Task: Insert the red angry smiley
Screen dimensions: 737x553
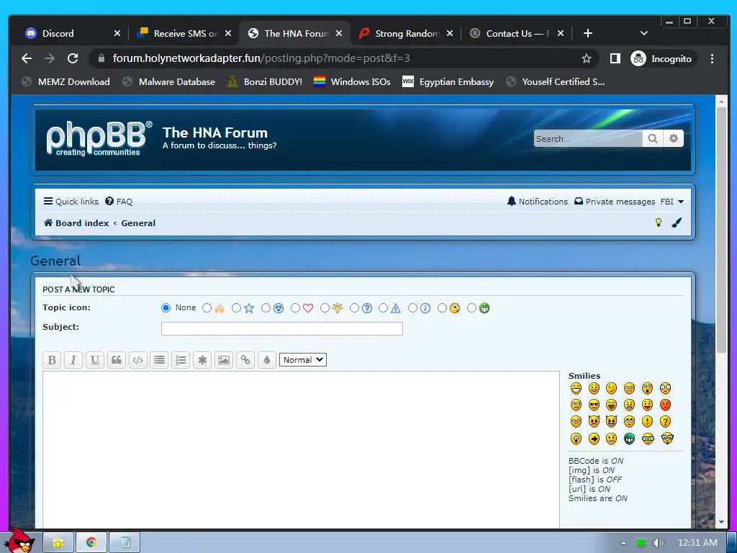Action: tap(665, 405)
